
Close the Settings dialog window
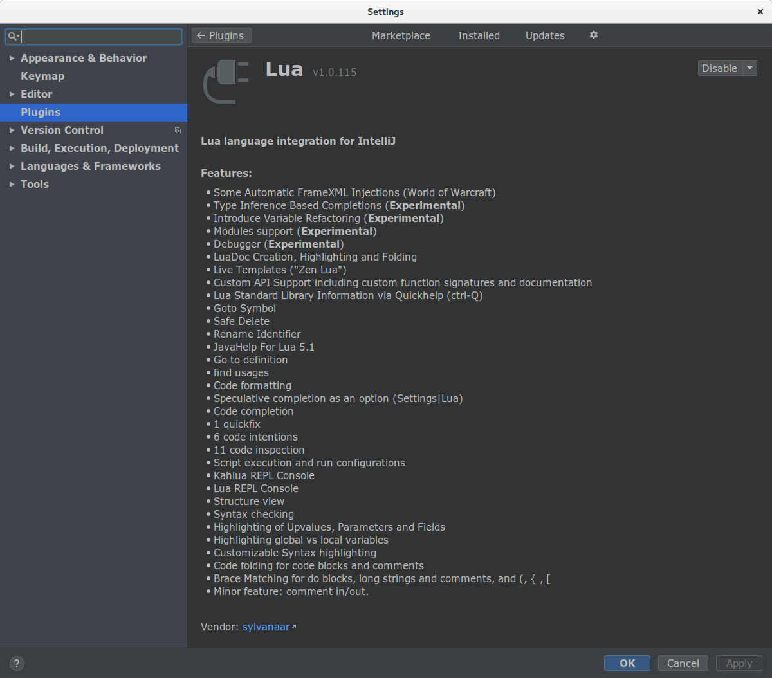(x=760, y=12)
